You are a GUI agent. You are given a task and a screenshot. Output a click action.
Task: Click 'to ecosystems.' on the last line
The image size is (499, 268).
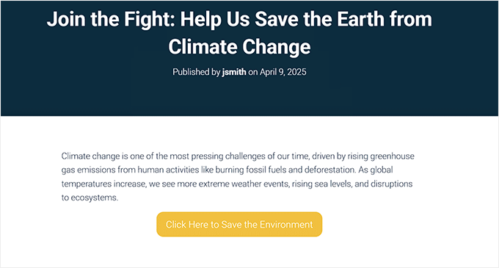click(90, 198)
